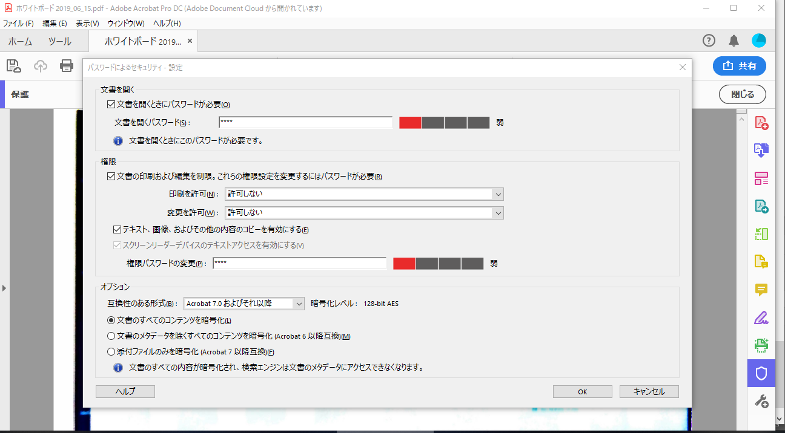Screen dimensions: 785x433
Task: Open the More Tools wrench icon
Action: (x=761, y=401)
